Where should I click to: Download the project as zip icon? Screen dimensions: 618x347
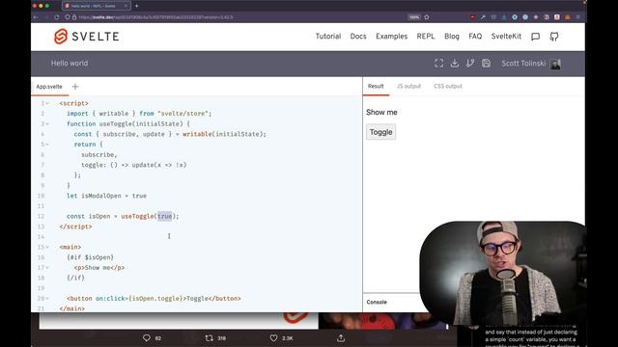coord(455,64)
